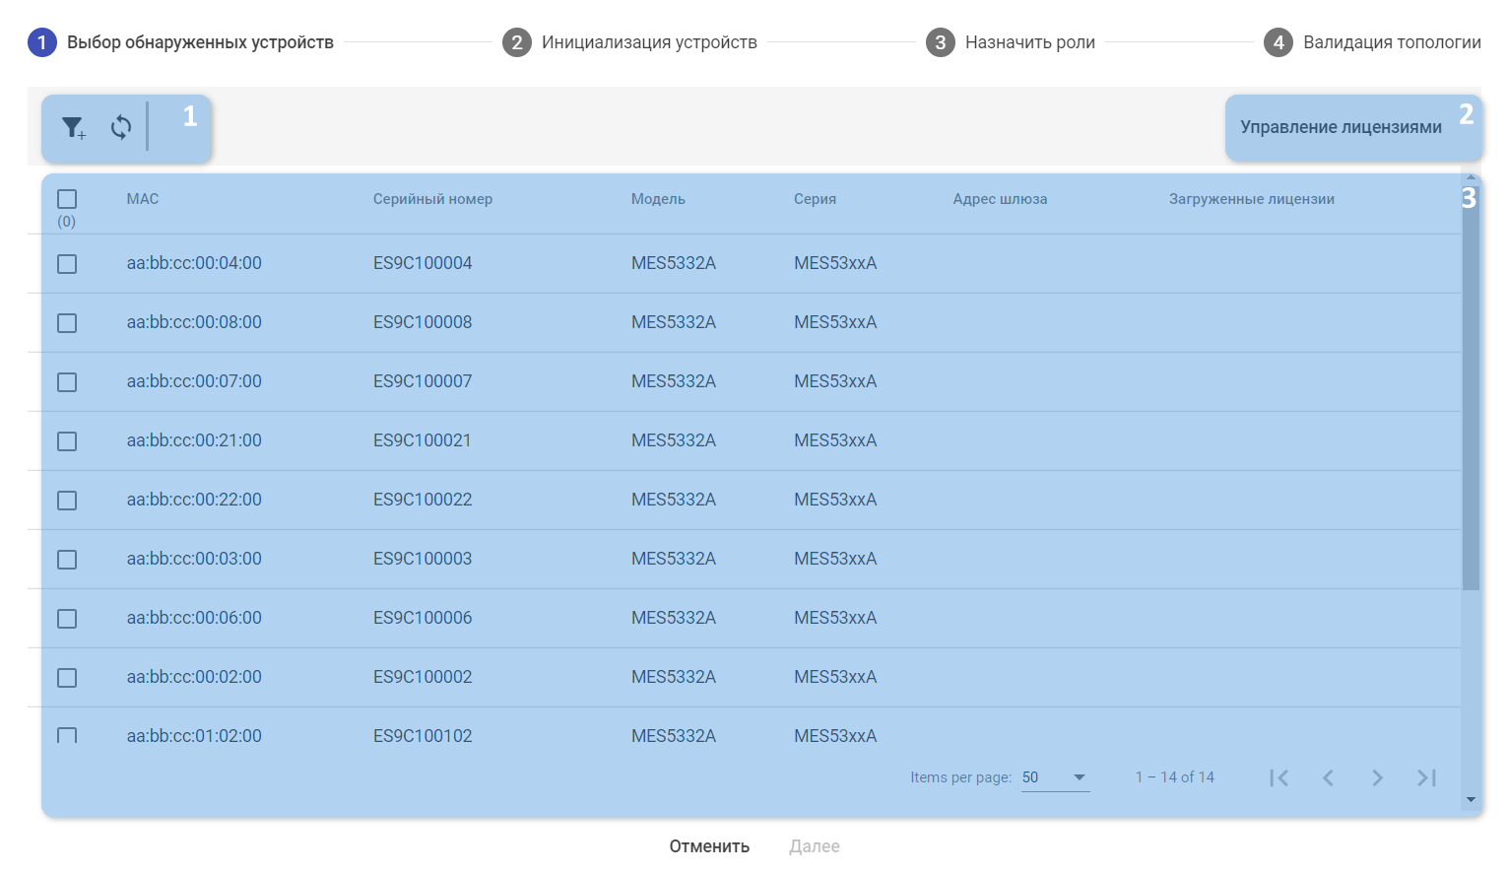Open step 2 Инициализация устройств
The height and width of the screenshot is (874, 1508).
[630, 42]
